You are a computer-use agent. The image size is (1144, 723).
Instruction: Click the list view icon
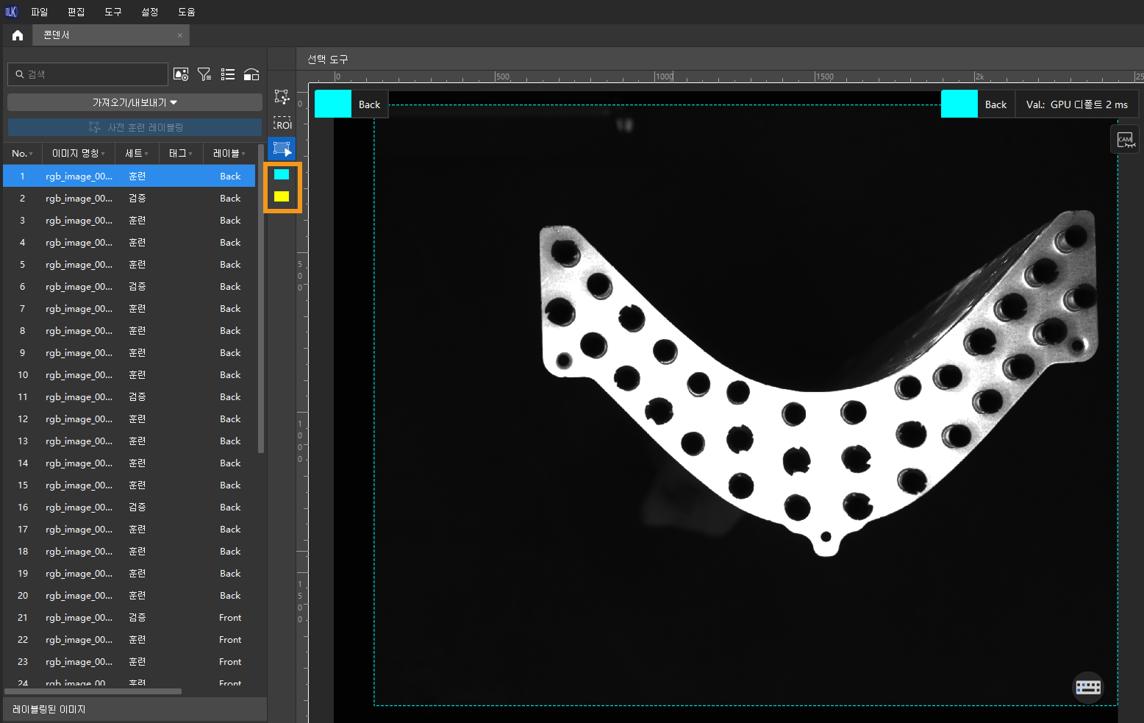[x=228, y=74]
